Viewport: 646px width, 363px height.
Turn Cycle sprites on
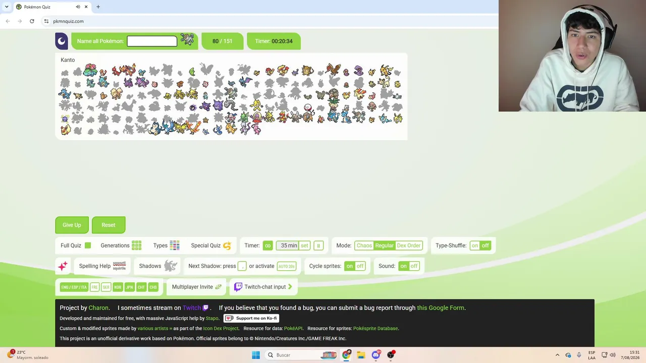click(349, 266)
